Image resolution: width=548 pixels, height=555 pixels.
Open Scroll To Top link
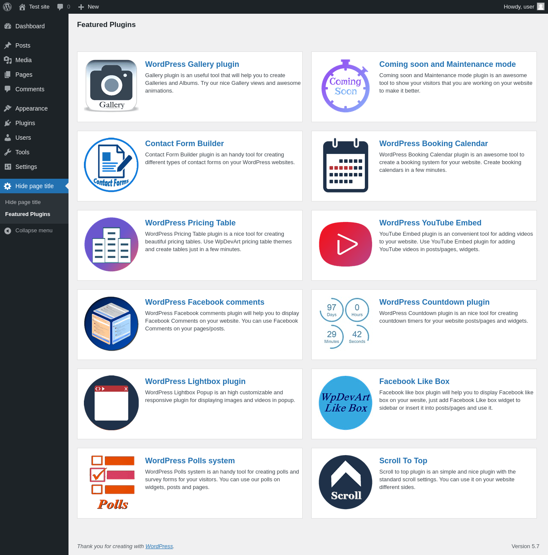coord(403,461)
